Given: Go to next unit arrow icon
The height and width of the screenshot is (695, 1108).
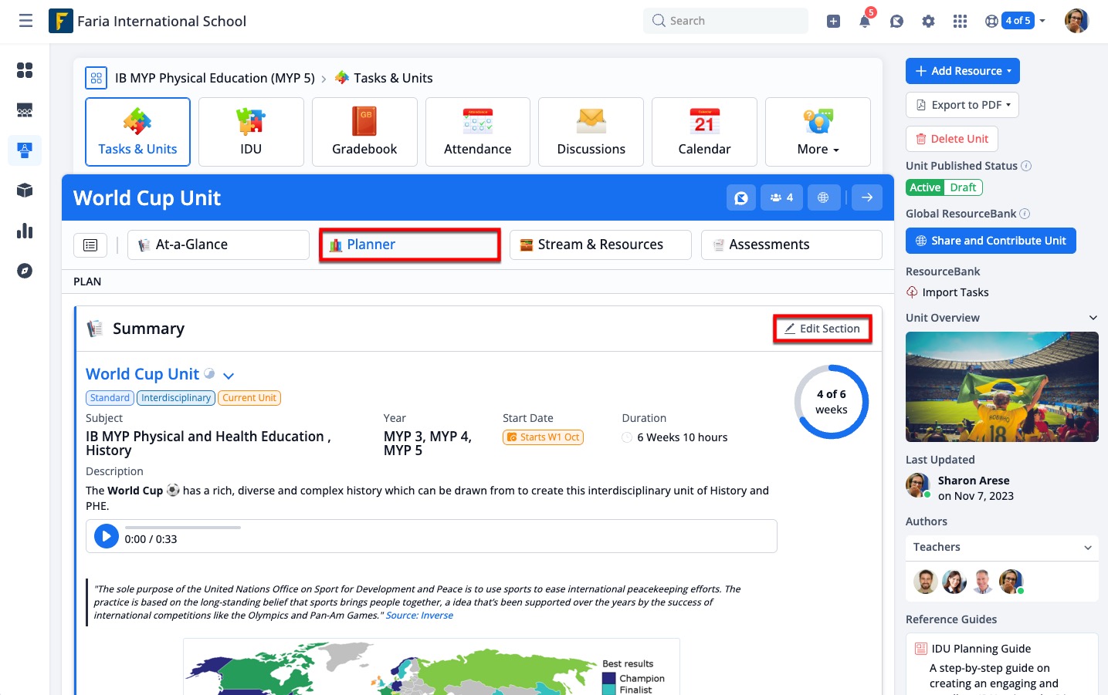Looking at the screenshot, I should coord(867,197).
